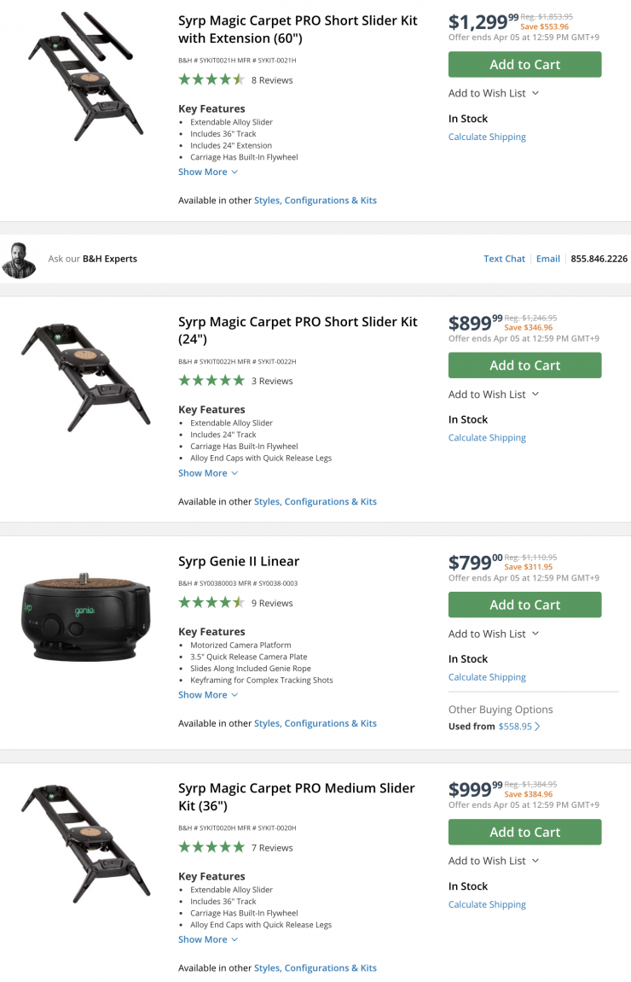Expand Show More for Medium Slider Kit (36")
This screenshot has height=982, width=631.
click(207, 939)
